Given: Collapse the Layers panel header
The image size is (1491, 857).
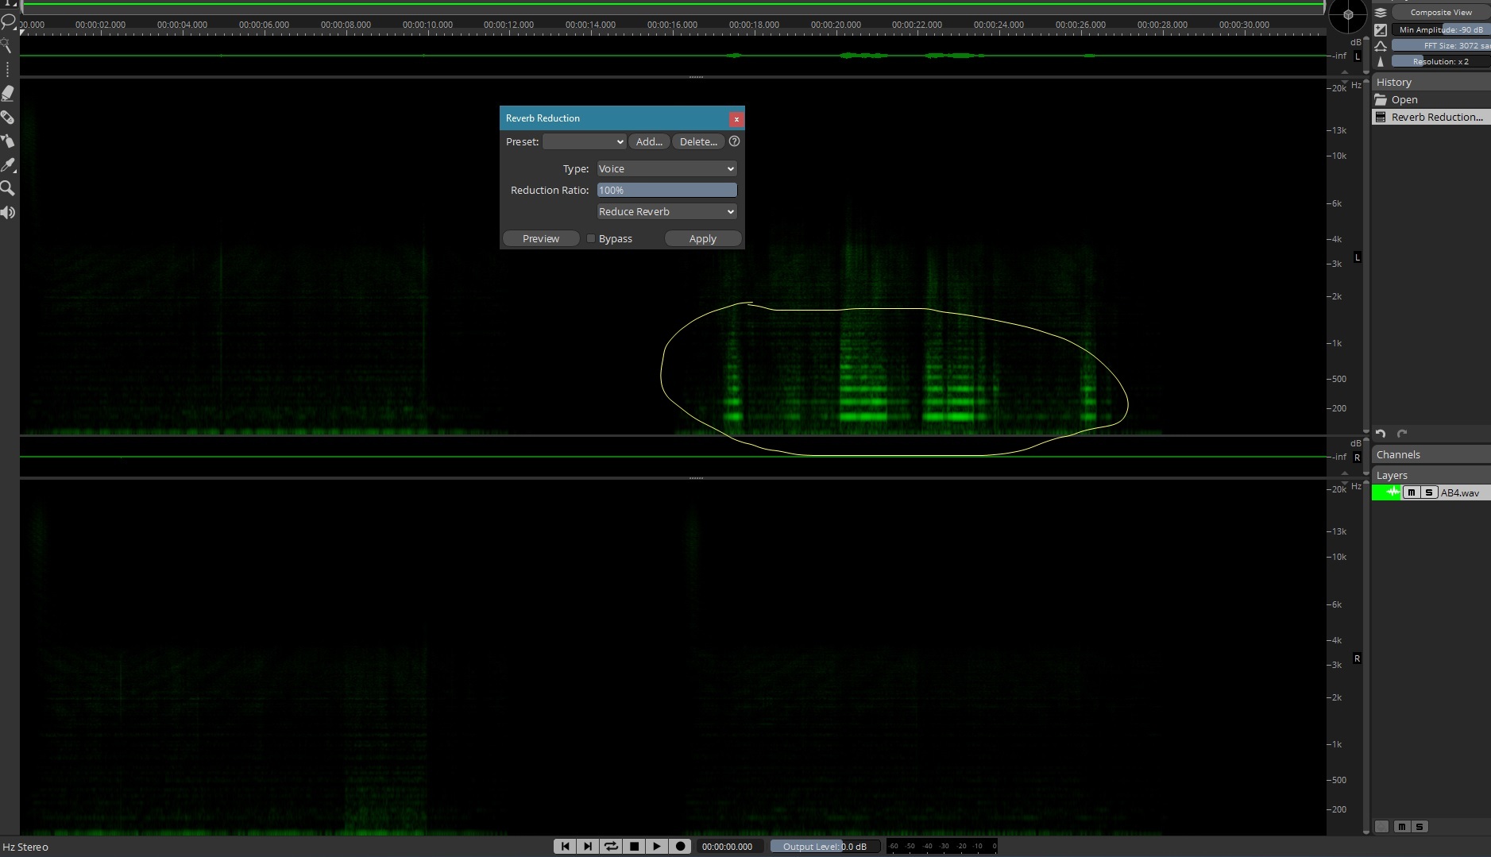Looking at the screenshot, I should tap(1431, 475).
